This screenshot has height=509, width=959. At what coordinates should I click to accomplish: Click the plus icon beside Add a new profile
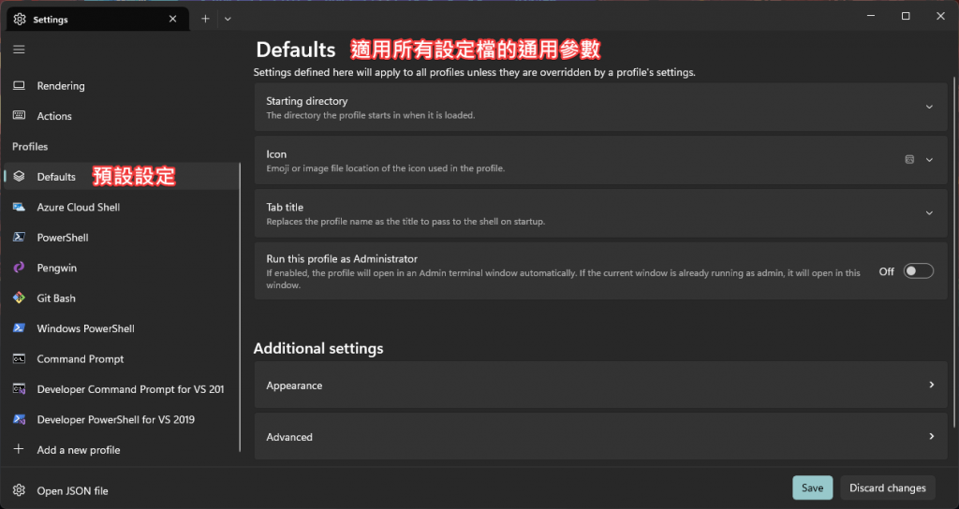(19, 449)
